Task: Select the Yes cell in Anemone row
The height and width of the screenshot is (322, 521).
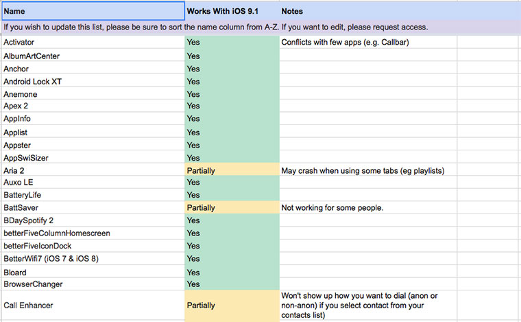Action: (232, 93)
